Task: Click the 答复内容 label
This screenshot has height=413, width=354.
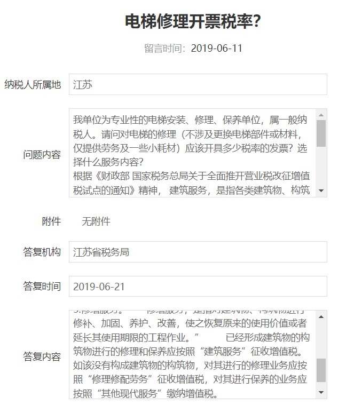Action: [x=42, y=356]
